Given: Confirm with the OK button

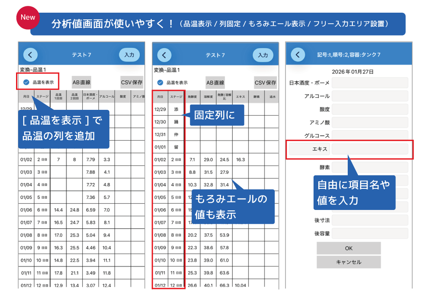Looking at the screenshot, I should (x=349, y=248).
